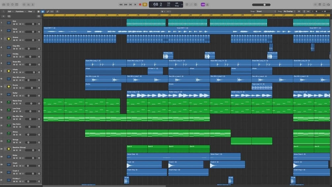Viewport: 332px width, 187px height.
Task: Expand the Snares track stack
Action: click(5, 39)
